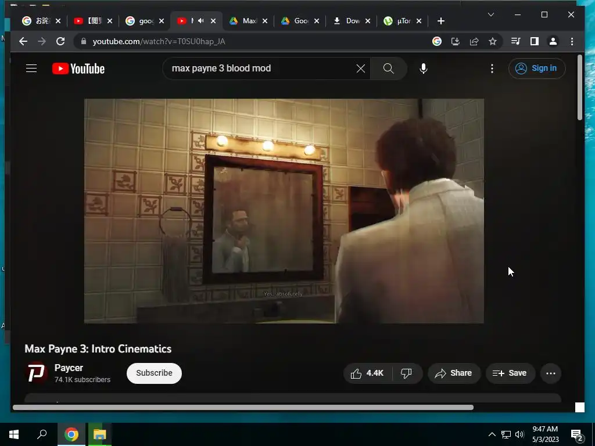
Task: Close the current YouTube video tab
Action: click(213, 21)
